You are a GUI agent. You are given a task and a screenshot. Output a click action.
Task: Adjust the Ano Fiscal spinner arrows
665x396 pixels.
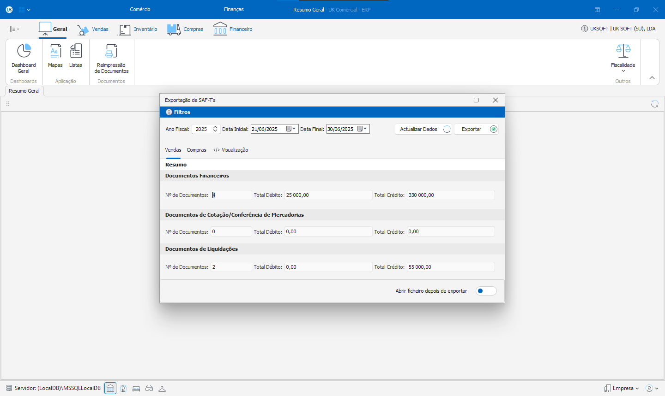[215, 129]
